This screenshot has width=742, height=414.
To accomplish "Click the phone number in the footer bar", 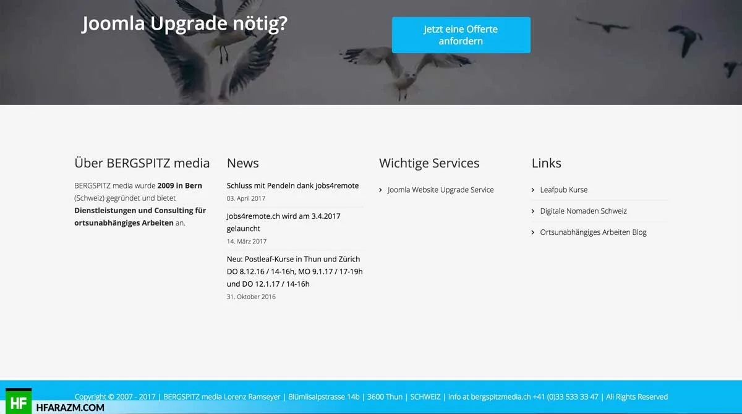I will (566, 397).
